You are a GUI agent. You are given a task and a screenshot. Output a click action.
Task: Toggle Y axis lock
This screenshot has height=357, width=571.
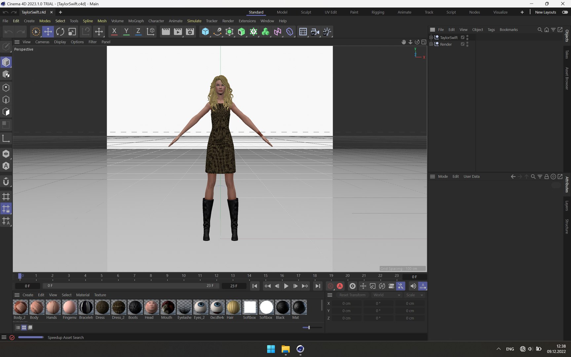126,32
